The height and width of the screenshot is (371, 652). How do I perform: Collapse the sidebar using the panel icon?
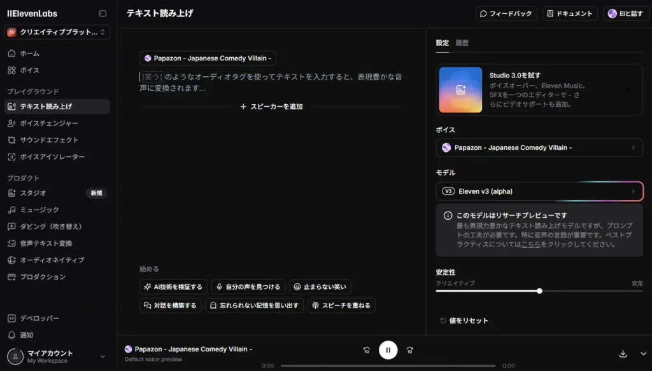click(103, 13)
